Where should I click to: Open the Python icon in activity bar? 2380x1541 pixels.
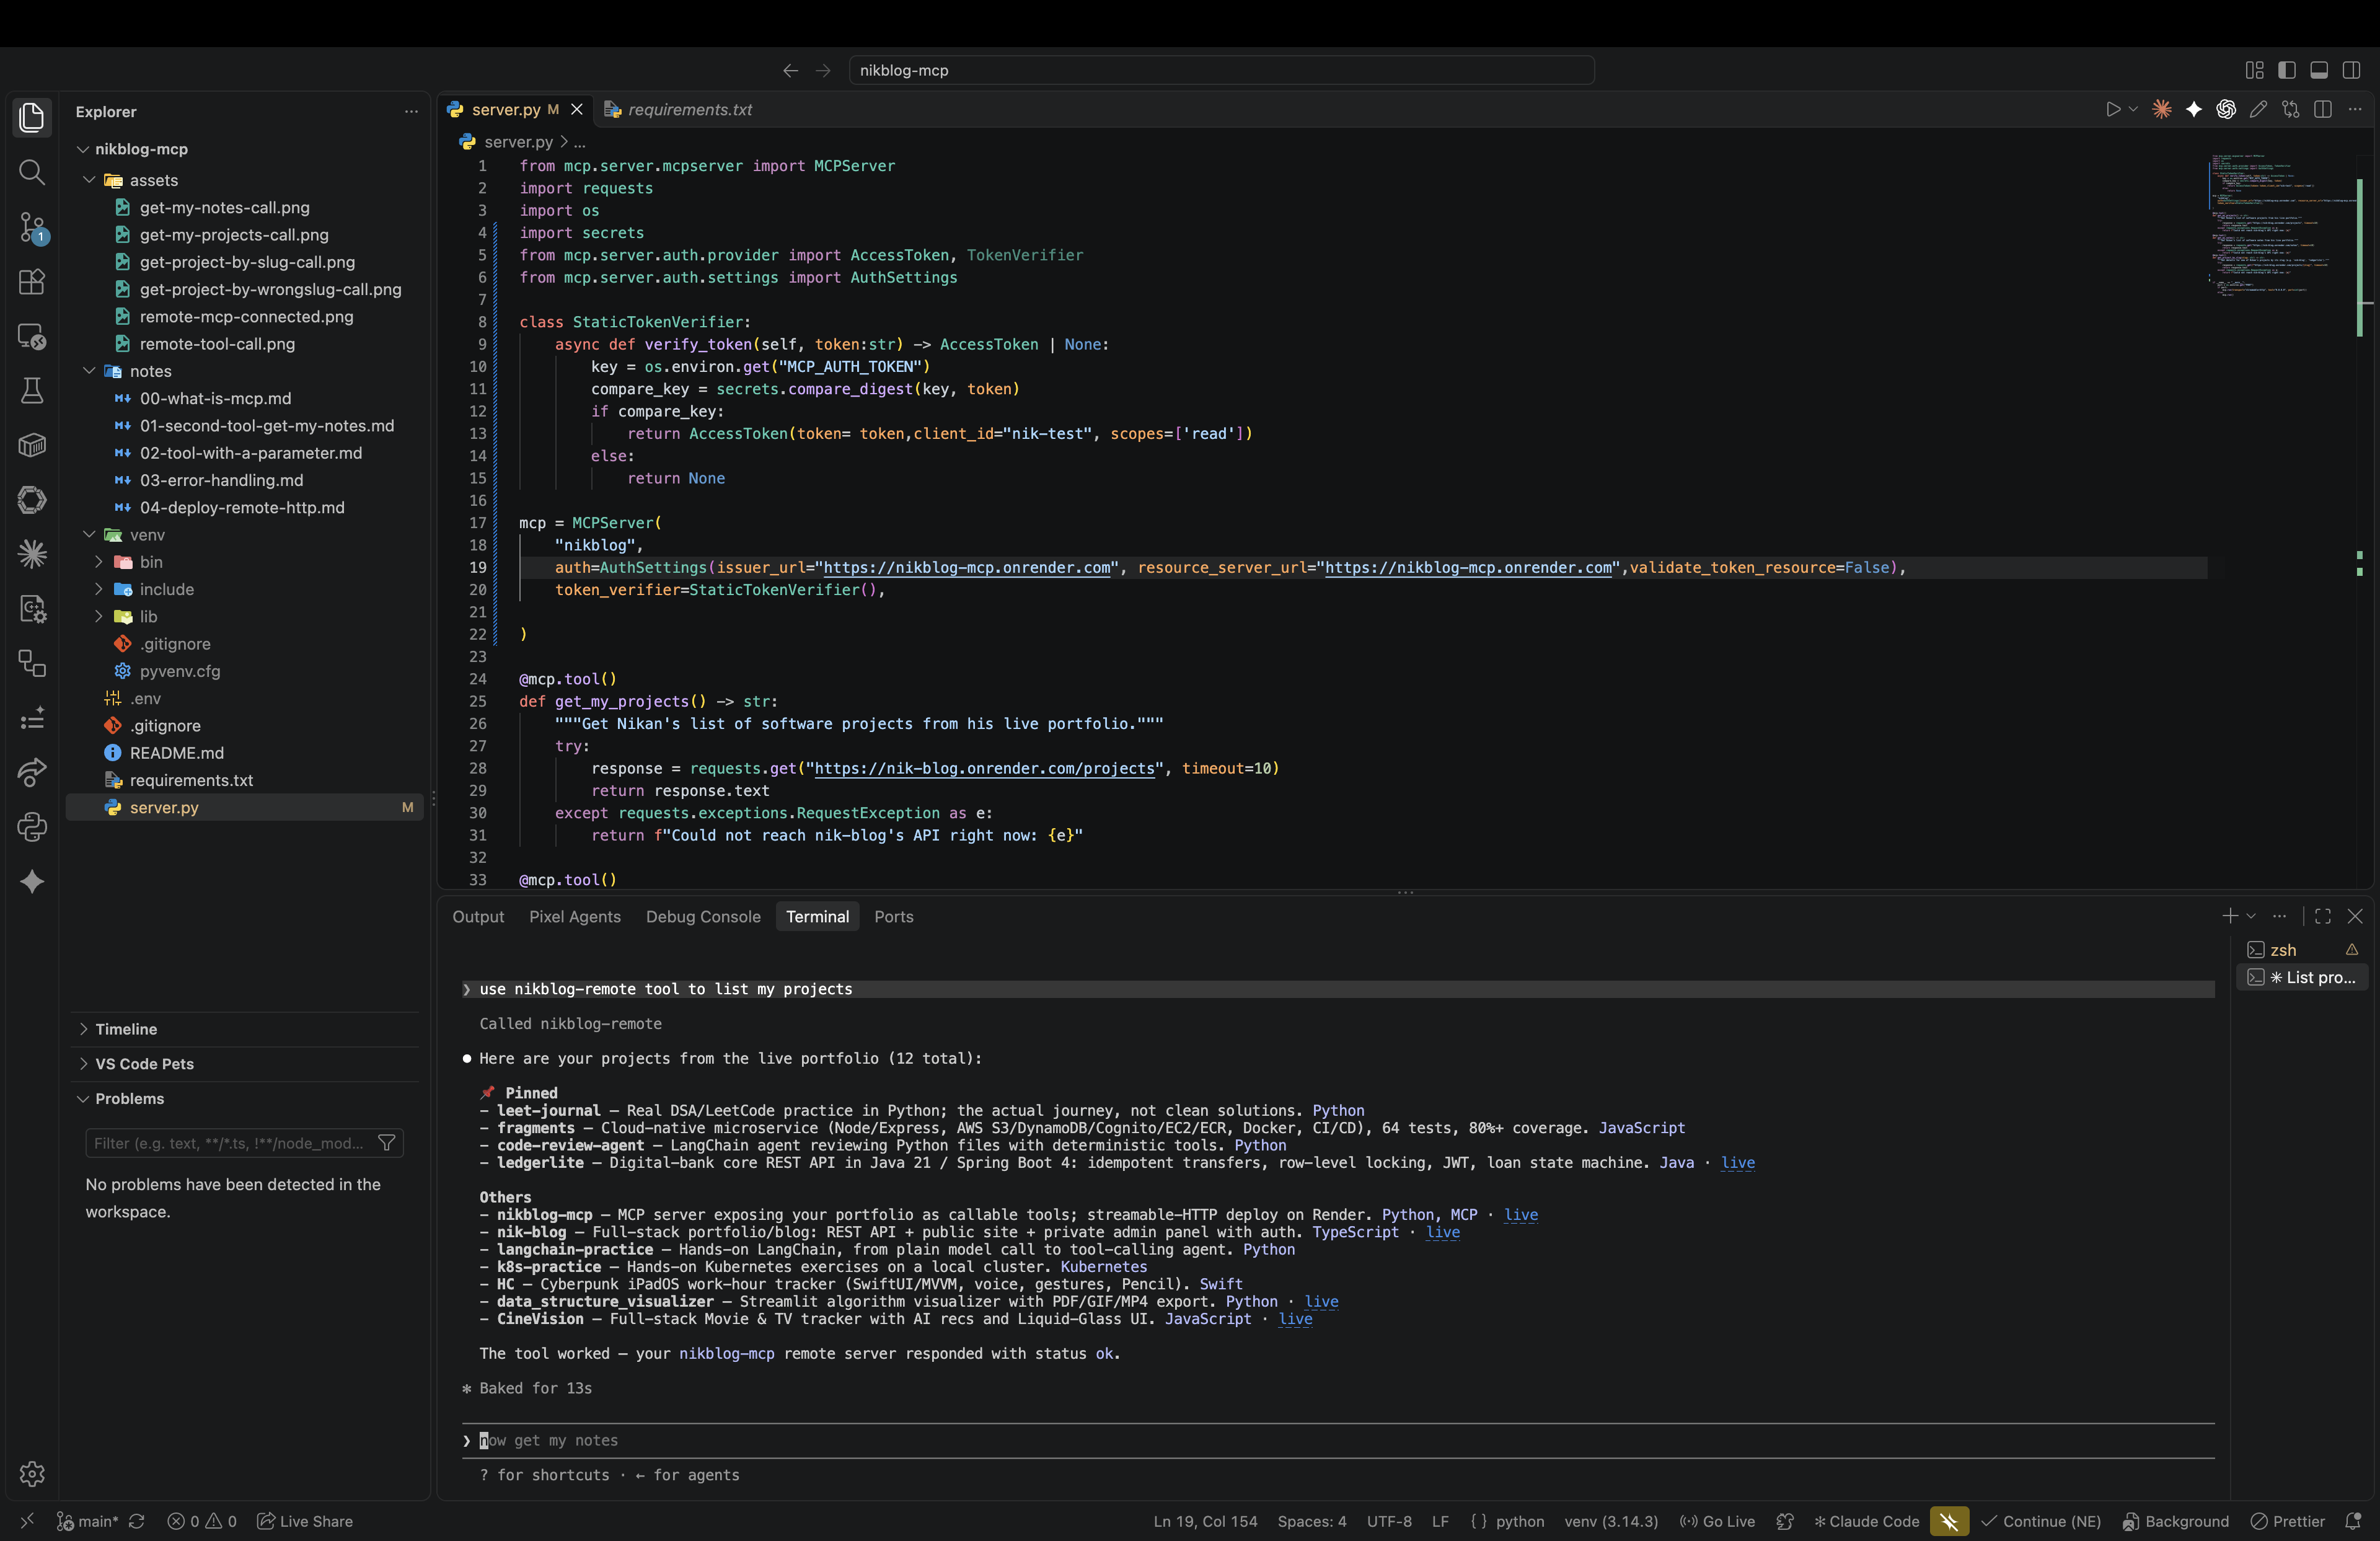click(32, 826)
